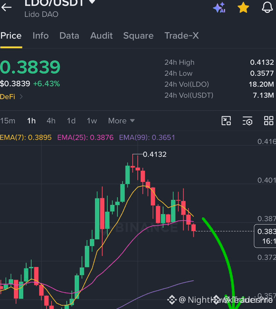Switch chart to 1w timeframe
Image resolution: width=276 pixels, height=309 pixels.
pyautogui.click(x=92, y=120)
